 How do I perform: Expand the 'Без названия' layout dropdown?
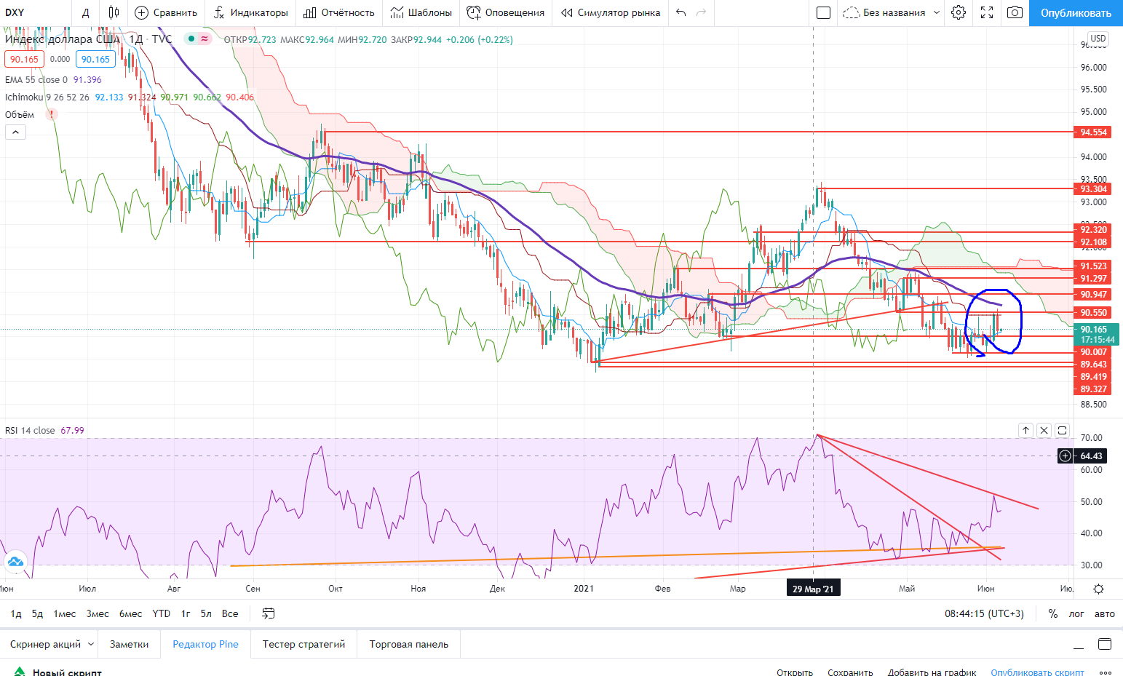[x=937, y=12]
